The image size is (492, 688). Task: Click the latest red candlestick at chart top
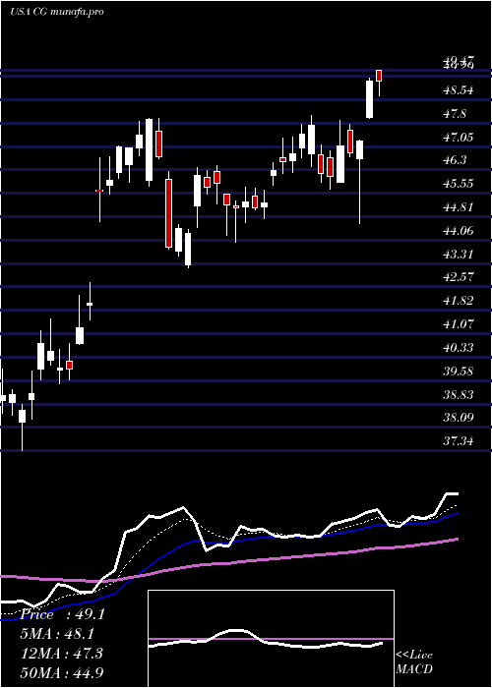coord(379,76)
